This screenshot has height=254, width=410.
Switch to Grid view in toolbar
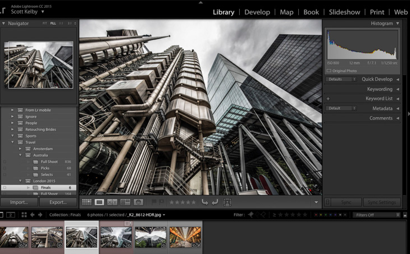[x=87, y=202]
